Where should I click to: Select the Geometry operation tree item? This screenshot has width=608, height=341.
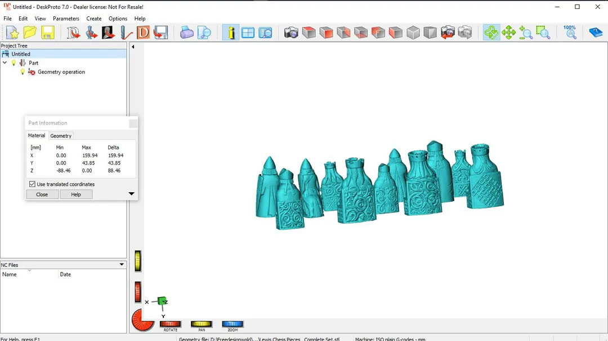click(61, 72)
